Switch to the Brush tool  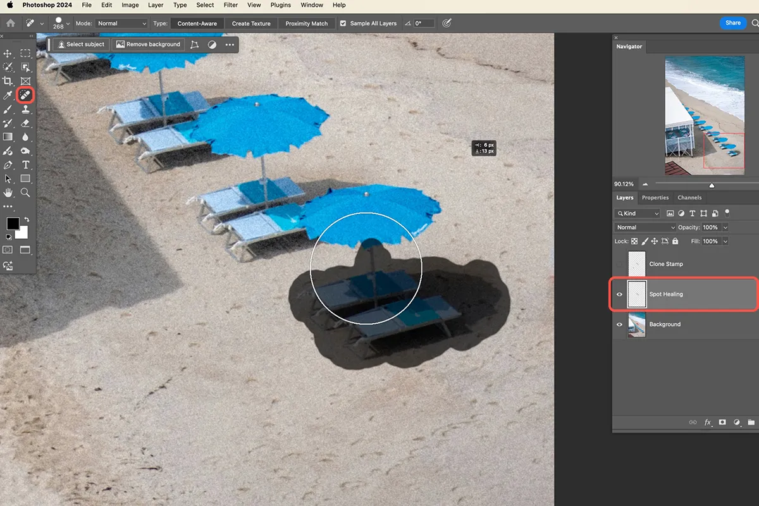(x=9, y=109)
